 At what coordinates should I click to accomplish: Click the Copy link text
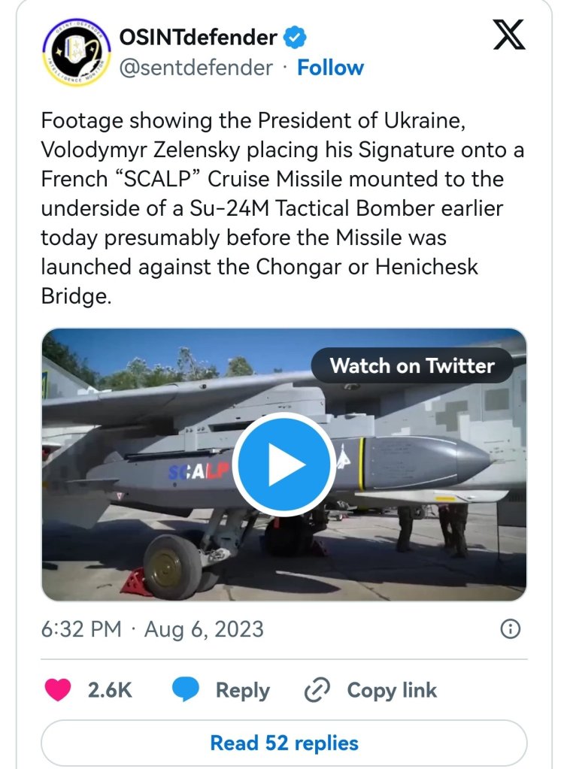click(x=391, y=690)
